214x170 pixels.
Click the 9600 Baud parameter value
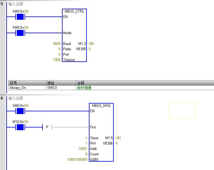[x=57, y=44]
